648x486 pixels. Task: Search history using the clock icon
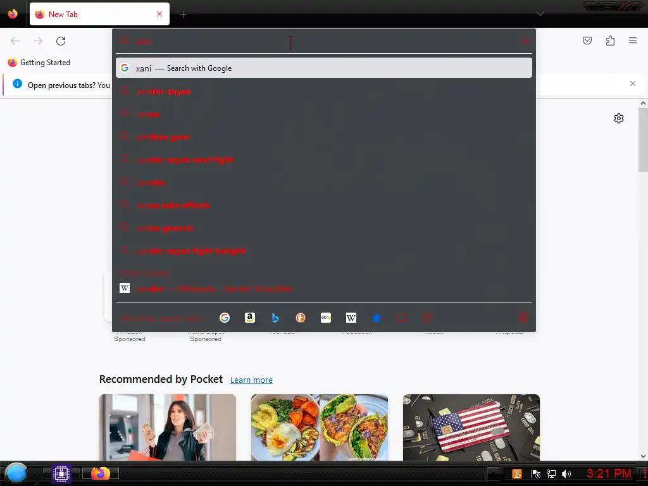pos(427,318)
